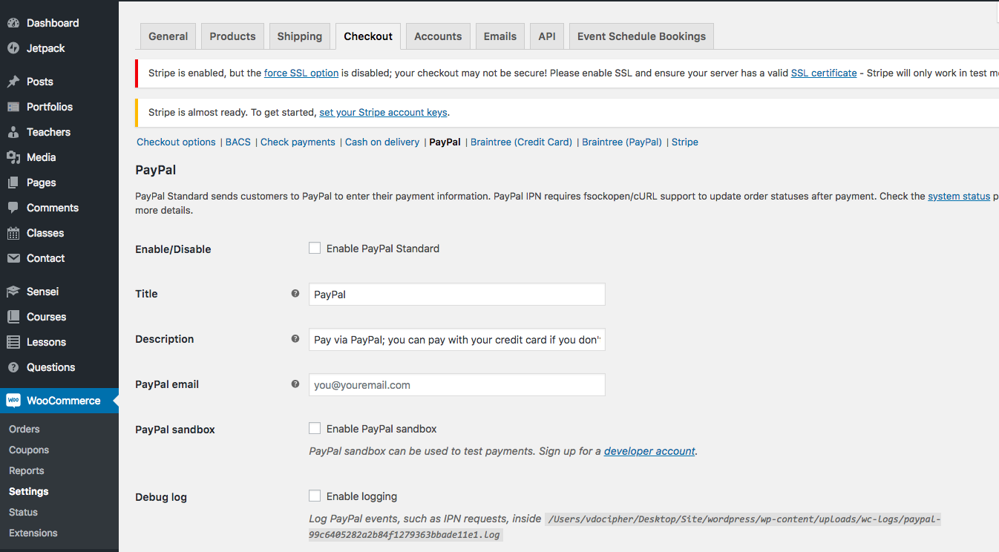Viewport: 999px width, 552px height.
Task: Open the Emails settings tab
Action: (x=500, y=36)
